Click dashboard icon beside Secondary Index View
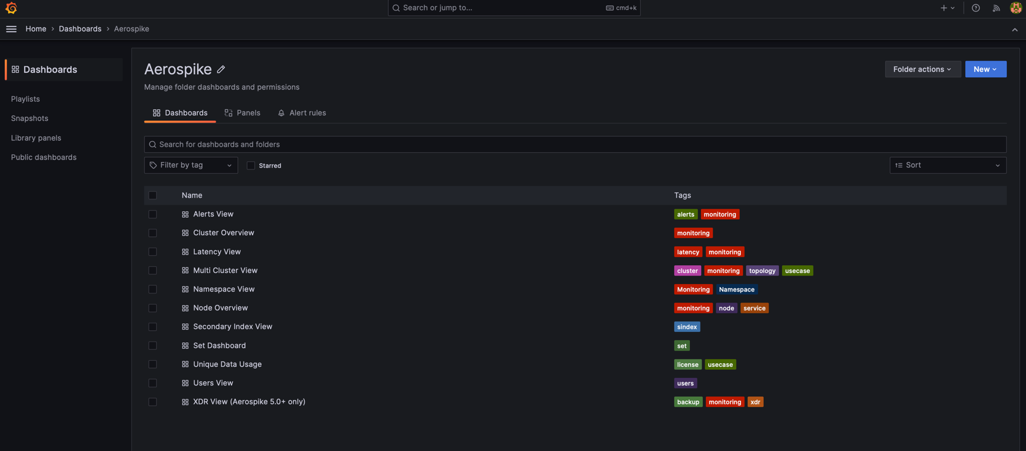This screenshot has height=451, width=1026. [x=185, y=327]
